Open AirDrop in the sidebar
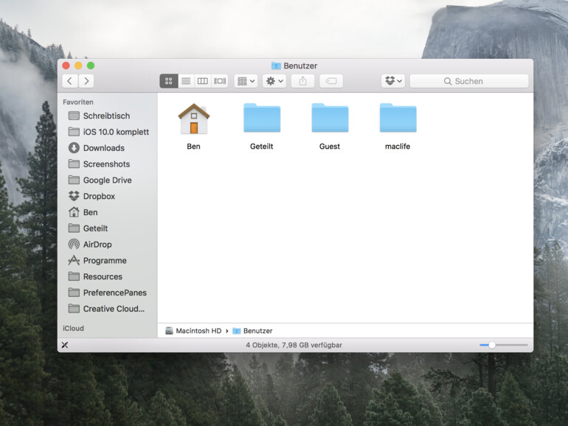568x426 pixels. tap(107, 244)
